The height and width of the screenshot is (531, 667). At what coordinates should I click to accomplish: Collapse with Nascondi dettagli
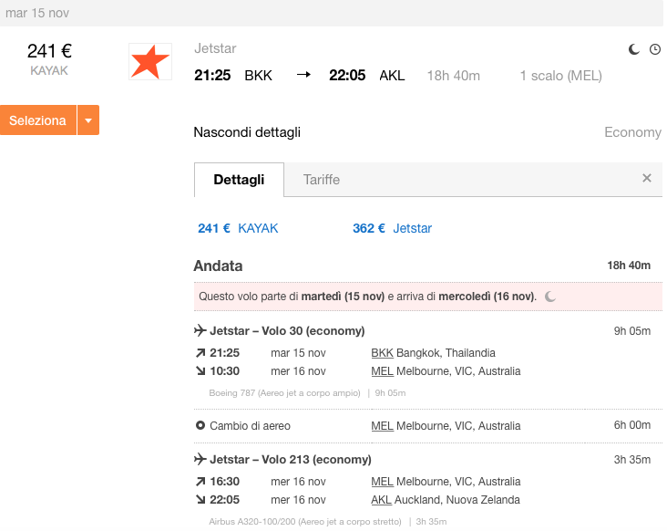pos(247,132)
